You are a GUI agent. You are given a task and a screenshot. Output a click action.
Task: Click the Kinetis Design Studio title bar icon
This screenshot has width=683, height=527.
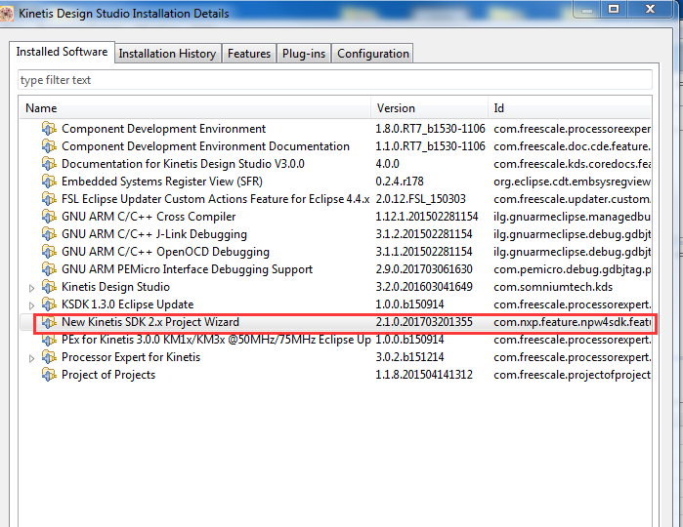click(x=7, y=13)
